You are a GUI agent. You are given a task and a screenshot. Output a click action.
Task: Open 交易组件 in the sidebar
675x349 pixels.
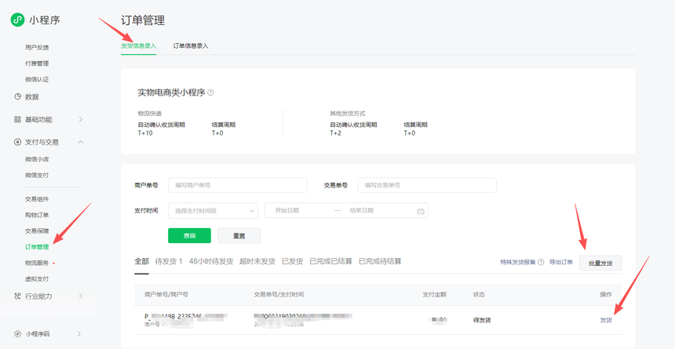[37, 199]
